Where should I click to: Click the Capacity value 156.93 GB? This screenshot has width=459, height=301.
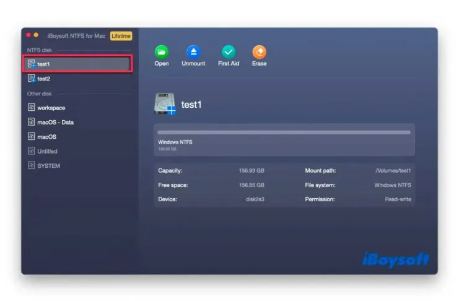click(x=251, y=170)
